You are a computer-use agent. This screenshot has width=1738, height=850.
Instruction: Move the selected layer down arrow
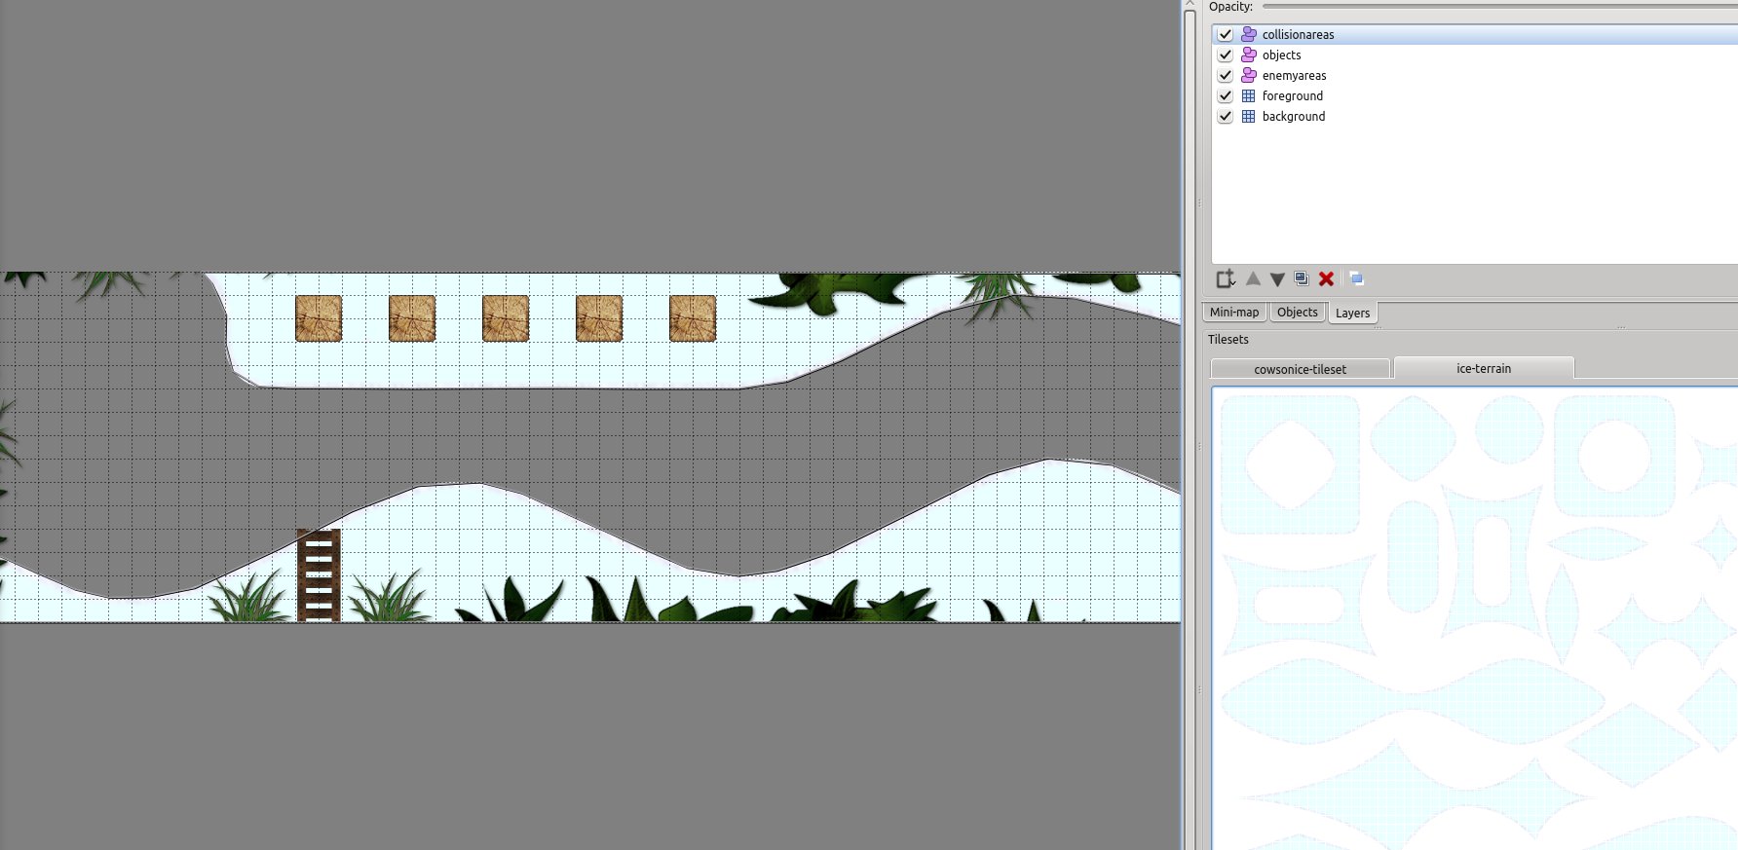(1277, 279)
